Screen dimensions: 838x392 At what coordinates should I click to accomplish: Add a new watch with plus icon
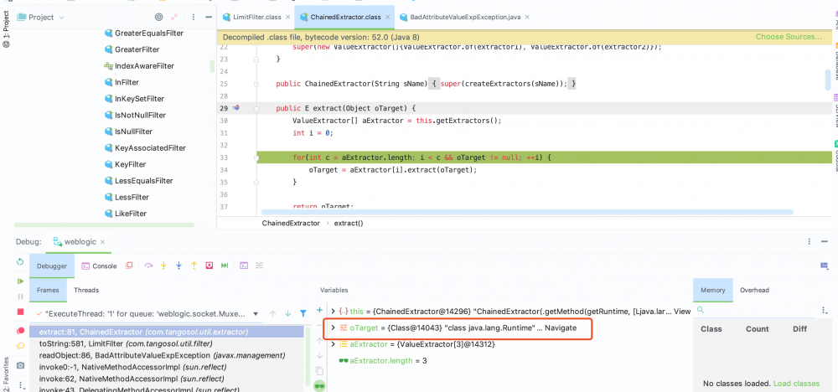point(319,310)
